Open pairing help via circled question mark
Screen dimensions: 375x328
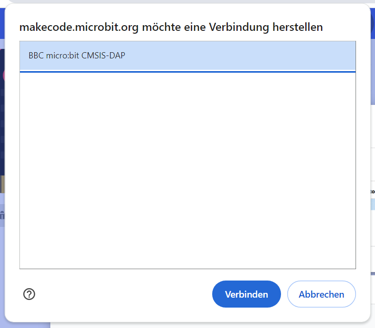(29, 294)
